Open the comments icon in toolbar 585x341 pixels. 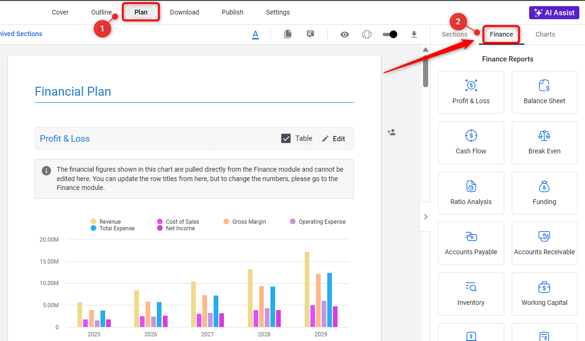pyautogui.click(x=310, y=34)
